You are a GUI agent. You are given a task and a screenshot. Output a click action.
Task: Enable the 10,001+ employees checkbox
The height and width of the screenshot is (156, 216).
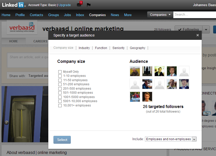point(60,105)
